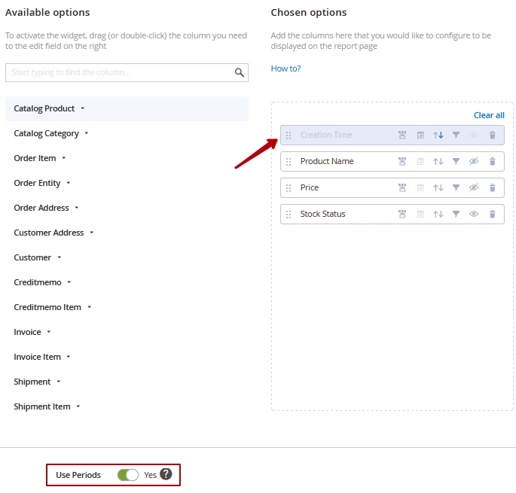Sort by the Product Name column
516x493 pixels.
coord(438,162)
